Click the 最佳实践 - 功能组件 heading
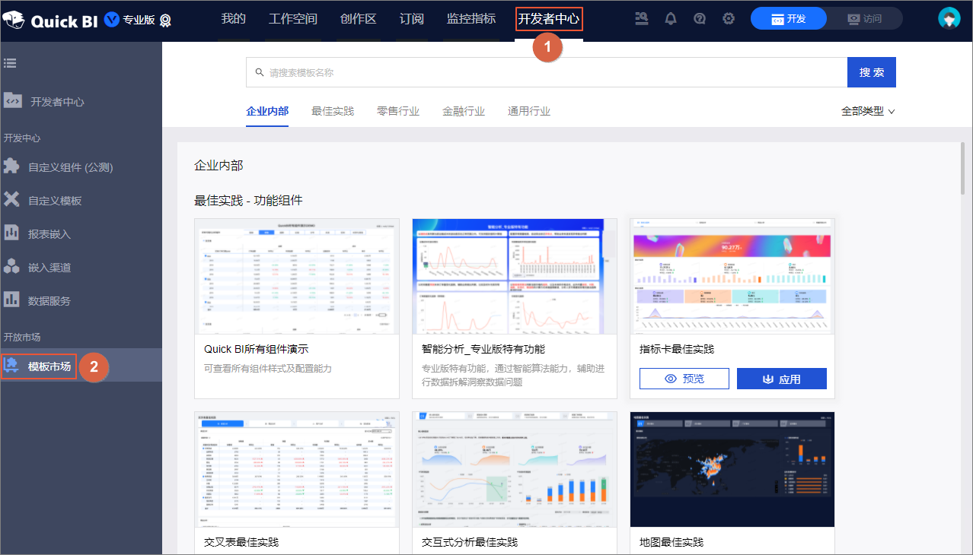The image size is (973, 555). pos(248,201)
